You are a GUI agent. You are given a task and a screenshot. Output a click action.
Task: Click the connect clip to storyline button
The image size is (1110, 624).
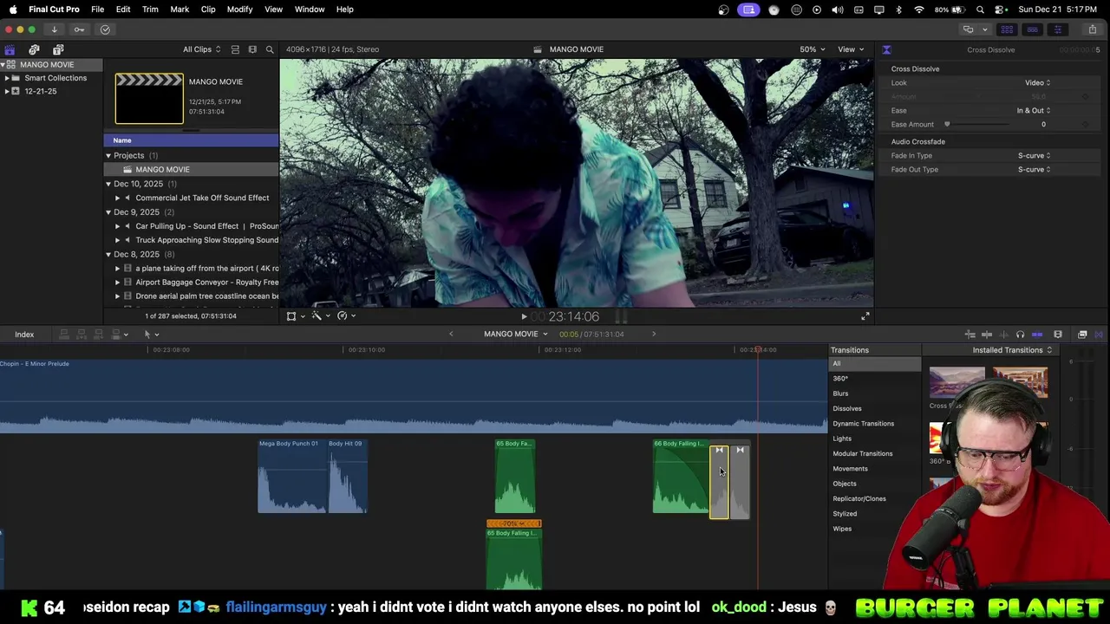point(64,335)
